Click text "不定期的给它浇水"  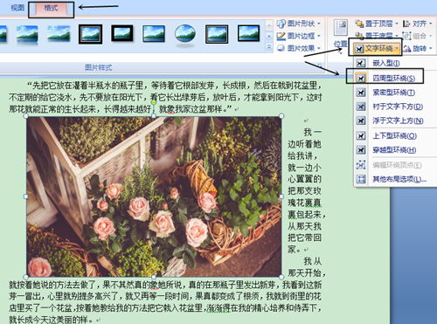40,97
